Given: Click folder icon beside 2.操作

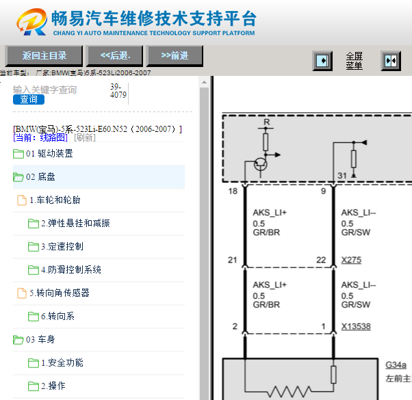Looking at the screenshot, I should (34, 386).
